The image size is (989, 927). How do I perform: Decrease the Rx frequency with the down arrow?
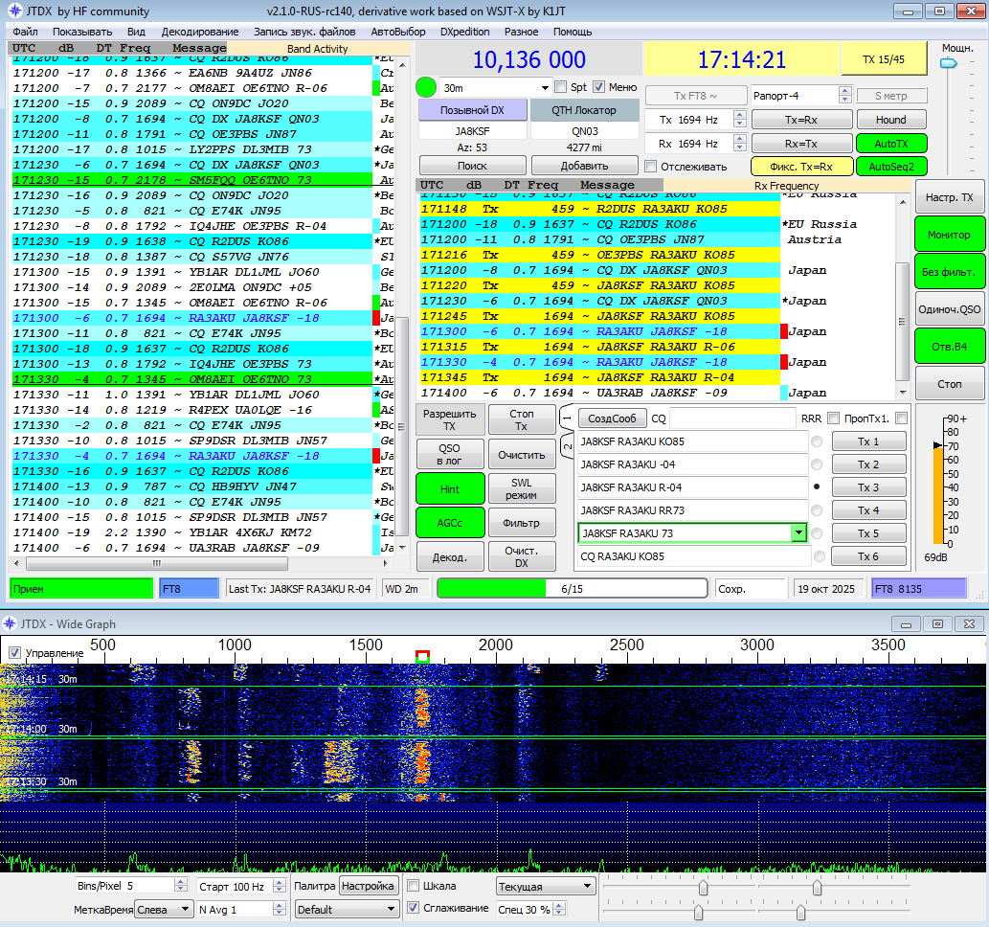[739, 148]
